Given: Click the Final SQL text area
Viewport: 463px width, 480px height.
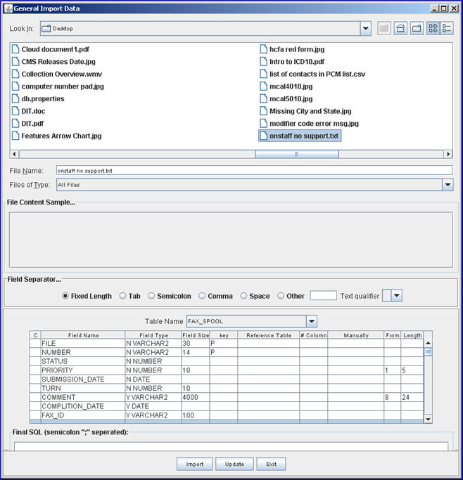Looking at the screenshot, I should point(231,446).
